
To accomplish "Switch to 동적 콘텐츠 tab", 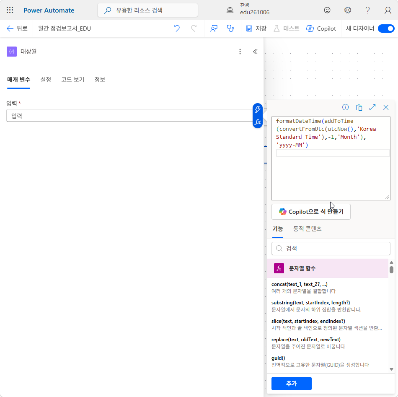I will click(x=308, y=228).
